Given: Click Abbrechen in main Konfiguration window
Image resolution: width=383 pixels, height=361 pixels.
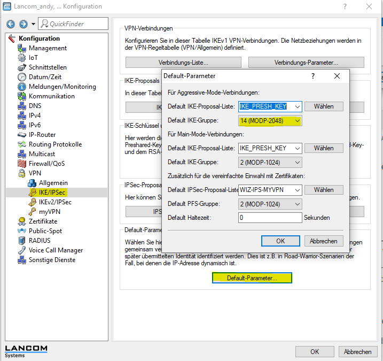Looking at the screenshot, I should click(357, 352).
